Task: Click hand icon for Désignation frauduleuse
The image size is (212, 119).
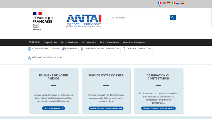Action: (29, 58)
